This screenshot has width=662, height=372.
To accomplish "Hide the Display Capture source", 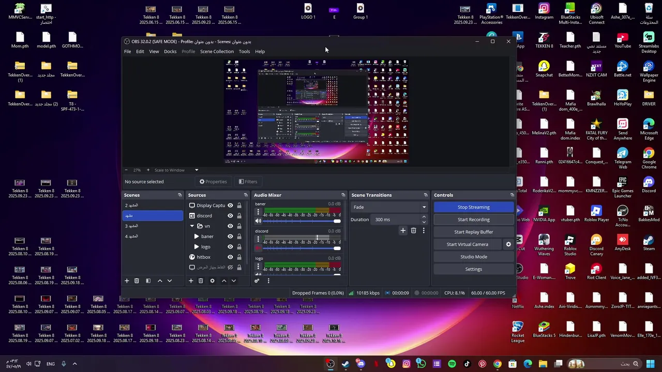I will coord(230,205).
